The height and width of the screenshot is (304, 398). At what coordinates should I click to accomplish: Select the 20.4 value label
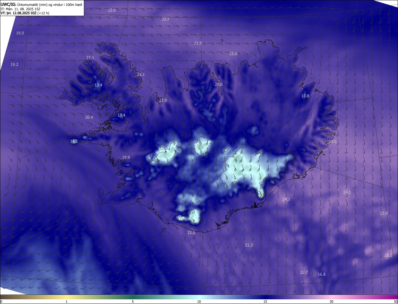click(89, 117)
